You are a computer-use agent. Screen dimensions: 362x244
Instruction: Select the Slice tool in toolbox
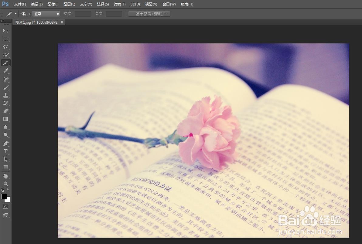pyautogui.click(x=6, y=63)
